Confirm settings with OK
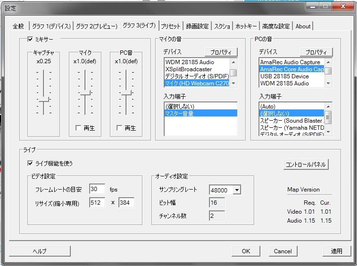This screenshot has width=357, height=266. tap(246, 251)
